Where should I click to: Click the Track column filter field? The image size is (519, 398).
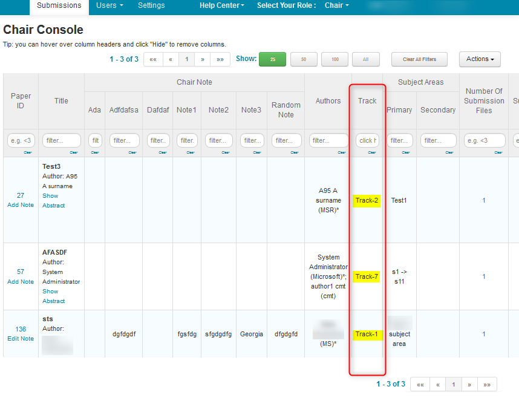click(367, 140)
